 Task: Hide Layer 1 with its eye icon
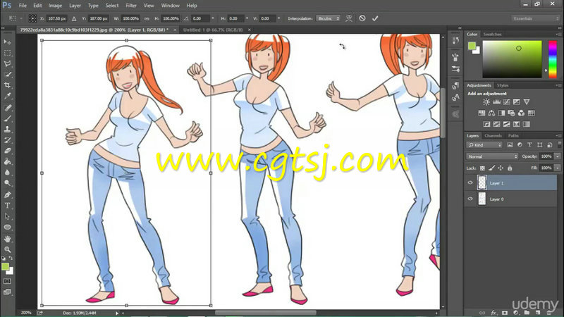coord(470,182)
